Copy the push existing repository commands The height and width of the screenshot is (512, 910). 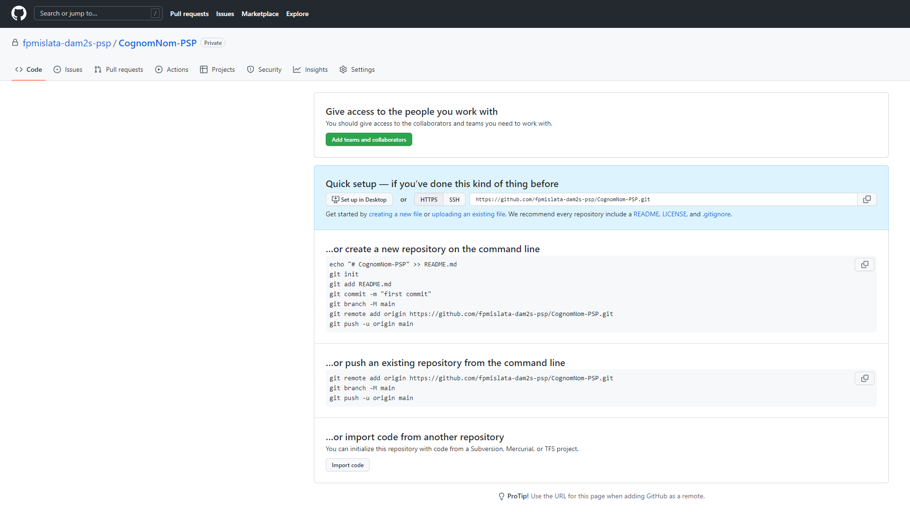(x=865, y=378)
